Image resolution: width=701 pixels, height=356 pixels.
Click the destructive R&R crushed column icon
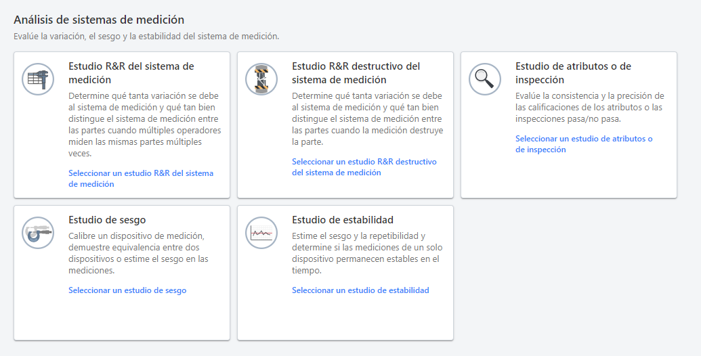[261, 79]
